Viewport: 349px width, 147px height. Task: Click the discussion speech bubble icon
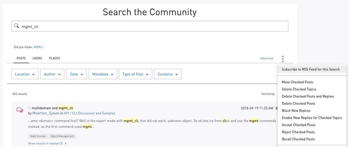(20, 110)
